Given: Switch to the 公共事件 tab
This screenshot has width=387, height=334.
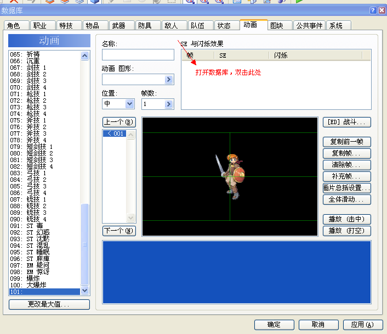Looking at the screenshot, I should coord(310,25).
